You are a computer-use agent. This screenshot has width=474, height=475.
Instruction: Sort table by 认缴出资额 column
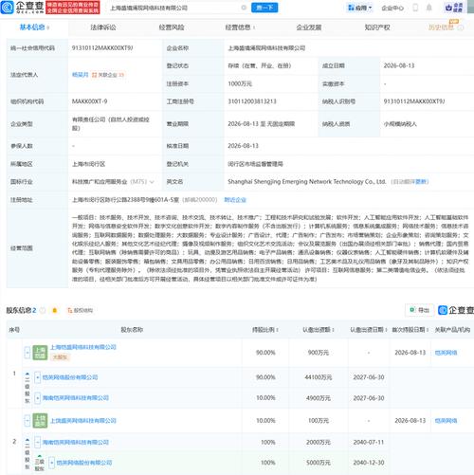pyautogui.click(x=319, y=330)
